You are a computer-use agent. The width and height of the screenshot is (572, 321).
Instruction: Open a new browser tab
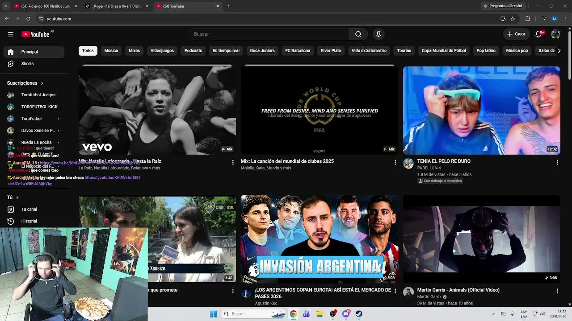click(x=229, y=6)
